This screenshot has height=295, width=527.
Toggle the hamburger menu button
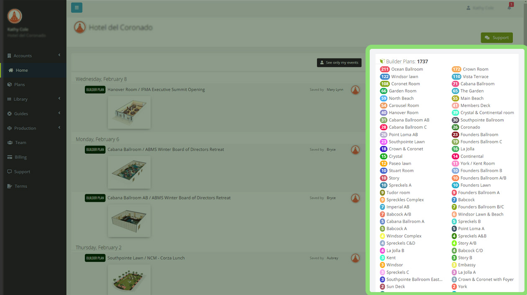[77, 8]
